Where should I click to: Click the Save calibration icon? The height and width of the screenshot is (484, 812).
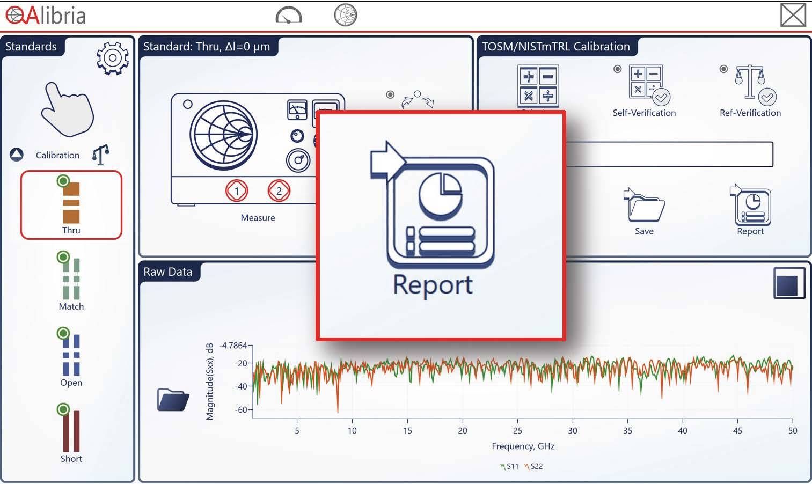tap(643, 207)
